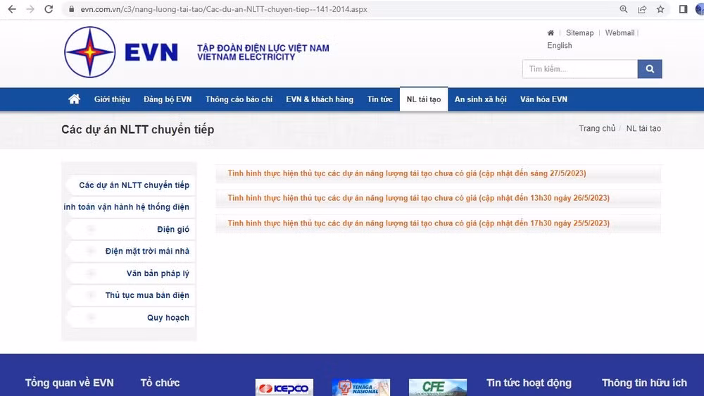Open the browser zoom icon
This screenshot has width=704, height=396.
(x=624, y=10)
